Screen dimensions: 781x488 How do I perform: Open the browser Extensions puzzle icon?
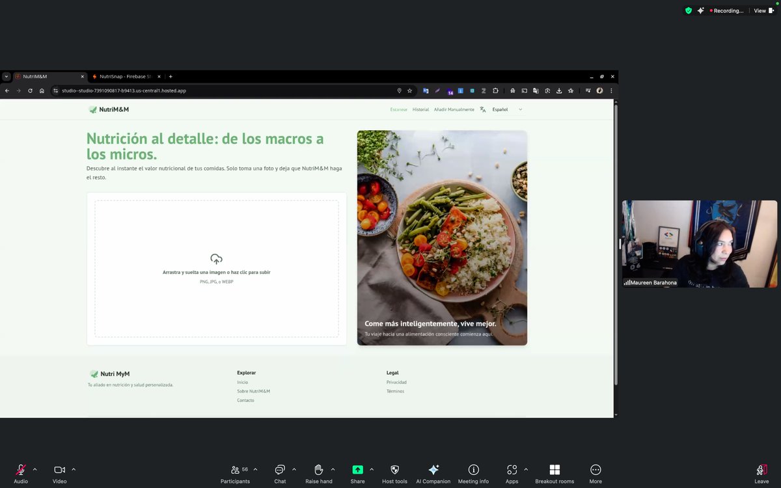click(x=495, y=90)
